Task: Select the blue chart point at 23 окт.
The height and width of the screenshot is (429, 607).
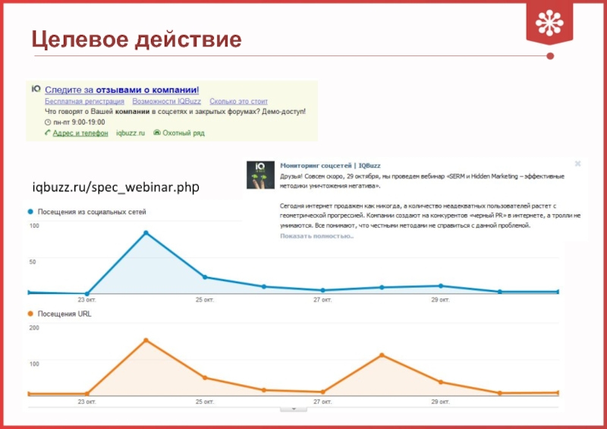Action: click(87, 294)
